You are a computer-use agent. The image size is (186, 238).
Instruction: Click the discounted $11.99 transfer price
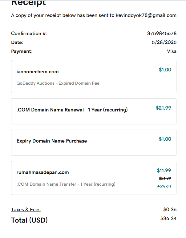pyautogui.click(x=164, y=170)
